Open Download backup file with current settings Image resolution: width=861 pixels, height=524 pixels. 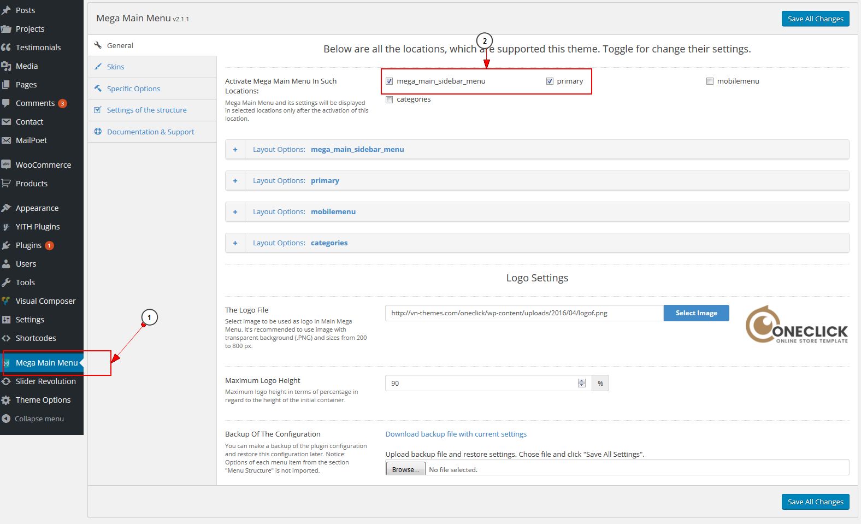456,434
